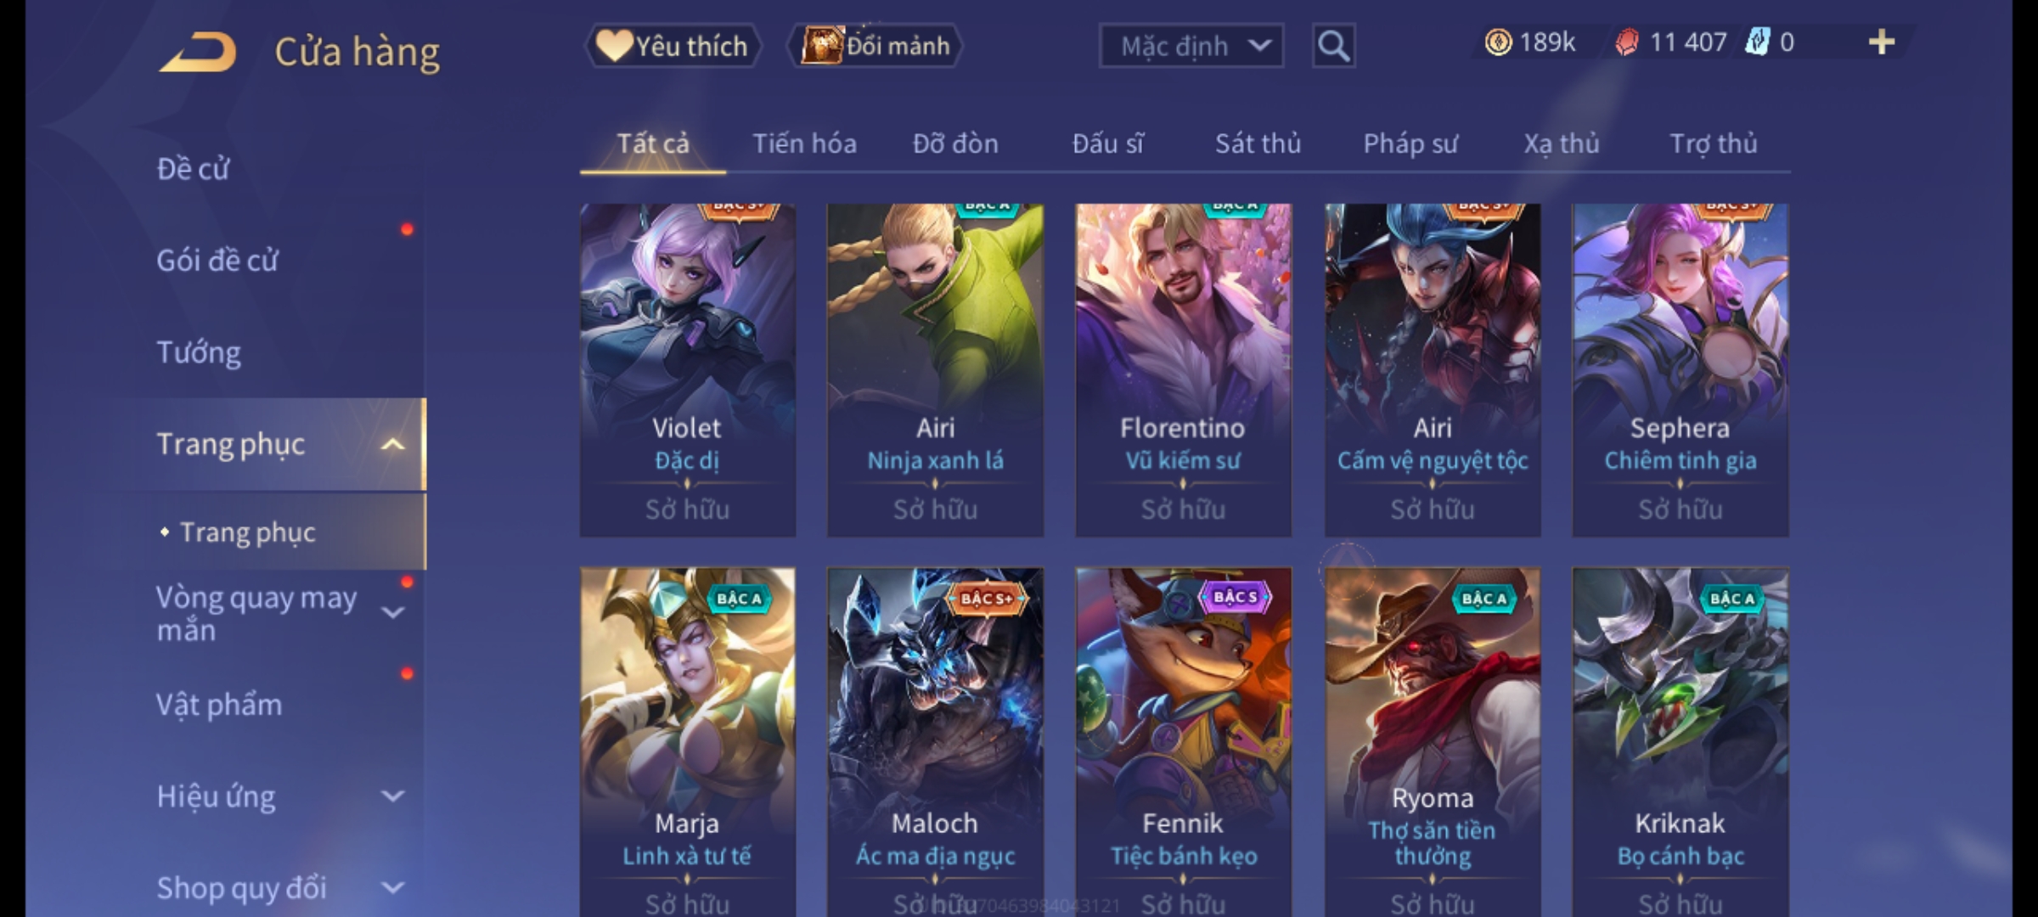Switch to the Sát thủ tab
This screenshot has height=917, width=2038.
click(x=1258, y=143)
